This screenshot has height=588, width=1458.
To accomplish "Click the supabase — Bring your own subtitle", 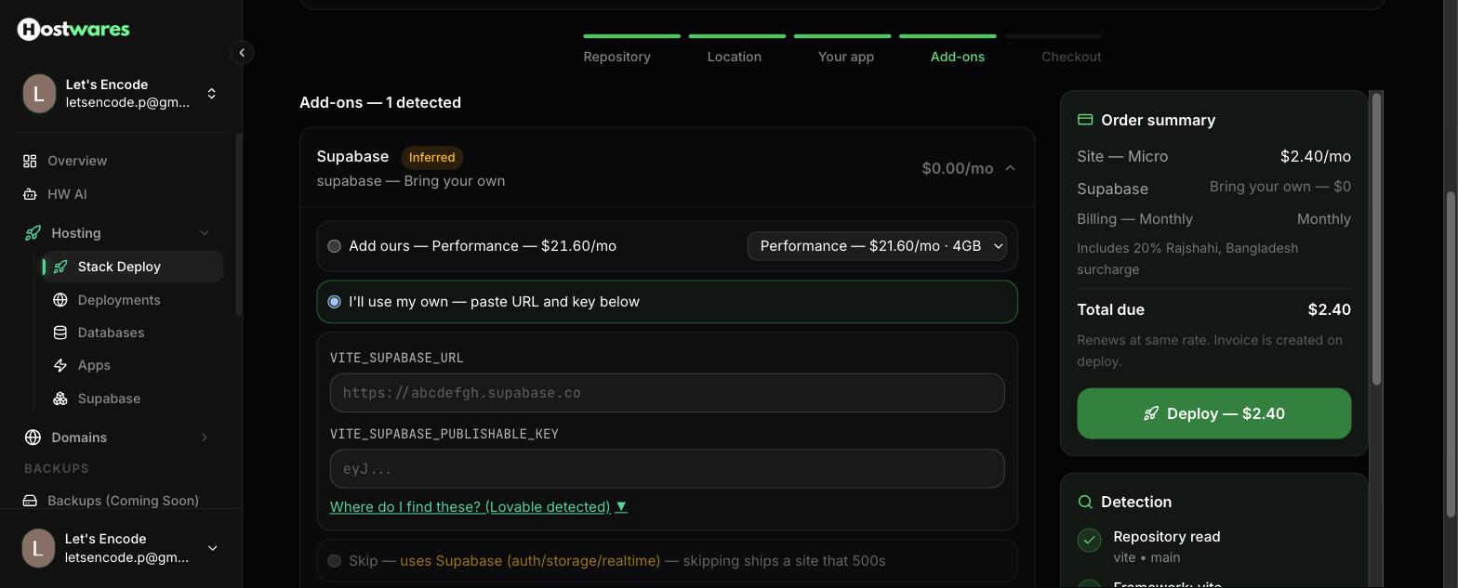I will 411,181.
